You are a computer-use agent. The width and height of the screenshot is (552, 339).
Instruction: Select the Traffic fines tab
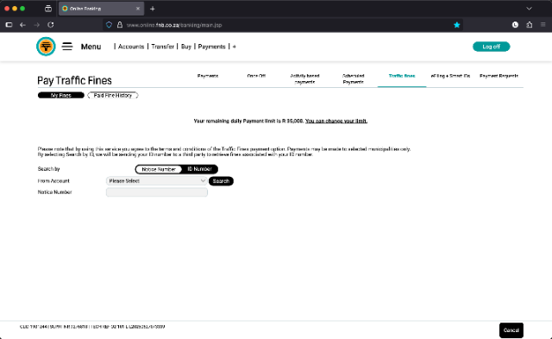(x=402, y=76)
